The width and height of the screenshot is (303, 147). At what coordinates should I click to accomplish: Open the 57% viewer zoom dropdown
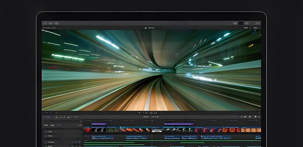coord(247,28)
